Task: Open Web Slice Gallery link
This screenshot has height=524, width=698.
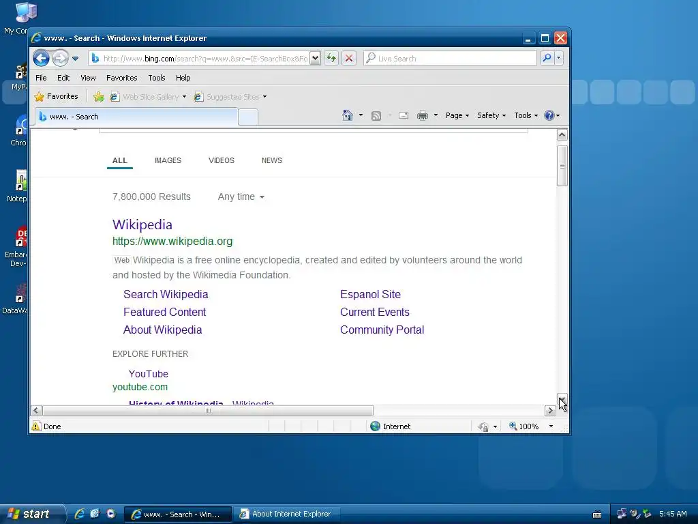Action: [145, 97]
